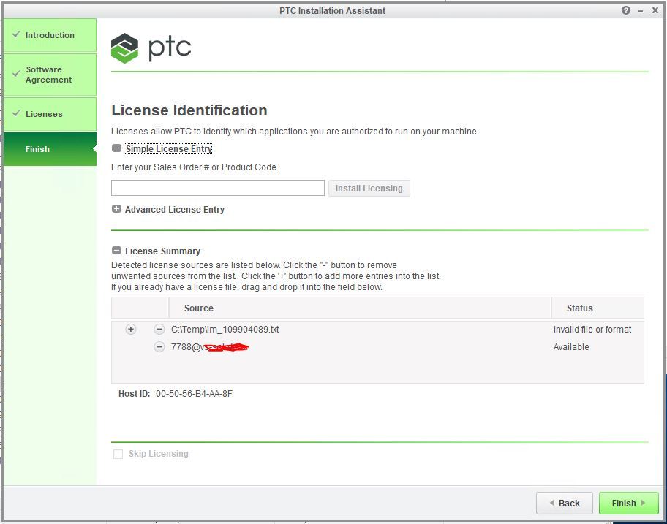Select the C:\Temp\lm_109904089.txt source entry
This screenshot has height=524, width=667.
(x=225, y=330)
